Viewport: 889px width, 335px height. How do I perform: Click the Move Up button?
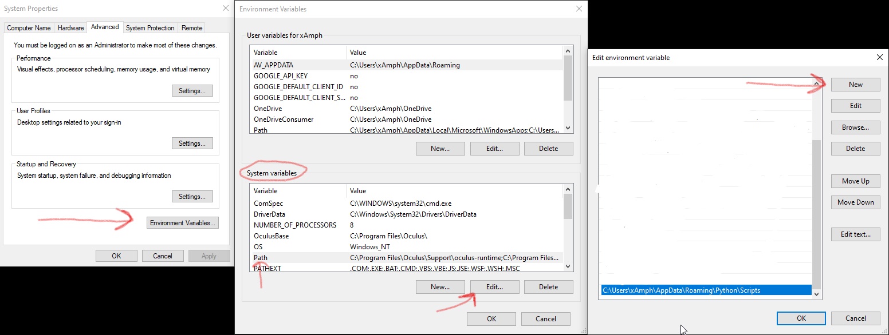tap(856, 181)
